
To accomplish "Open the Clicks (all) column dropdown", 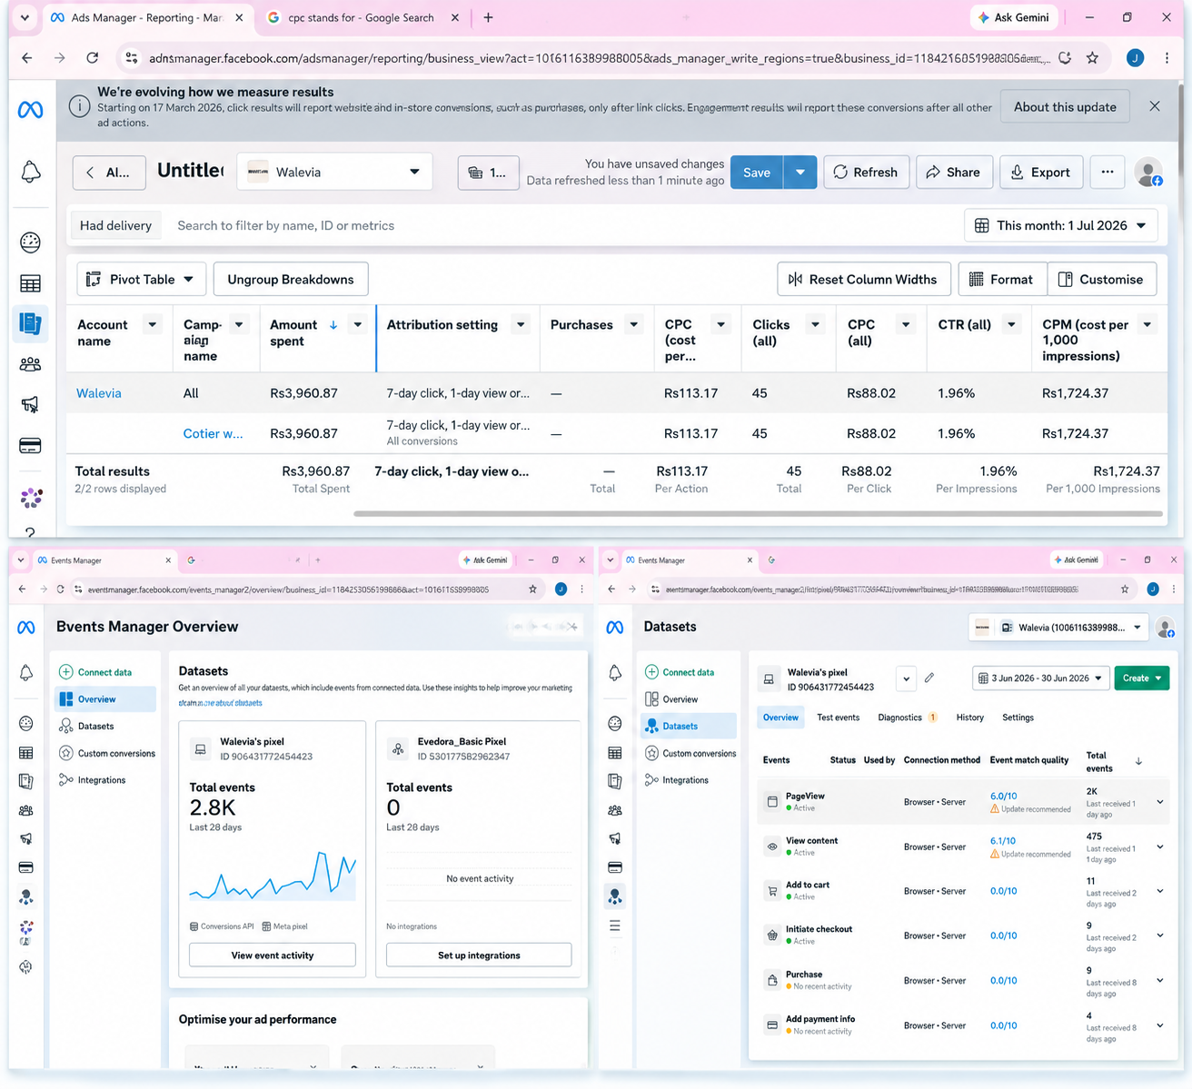I will (816, 325).
